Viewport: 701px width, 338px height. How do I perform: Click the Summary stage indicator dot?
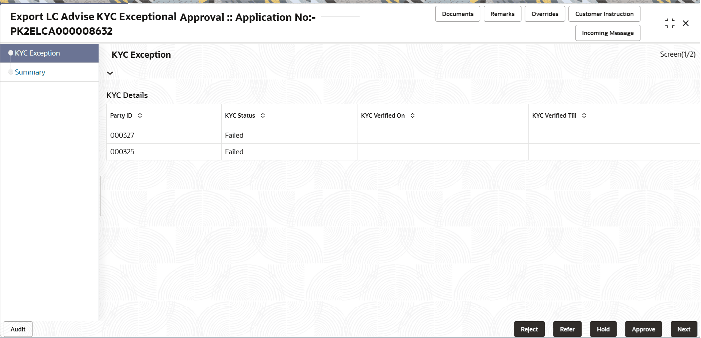11,72
